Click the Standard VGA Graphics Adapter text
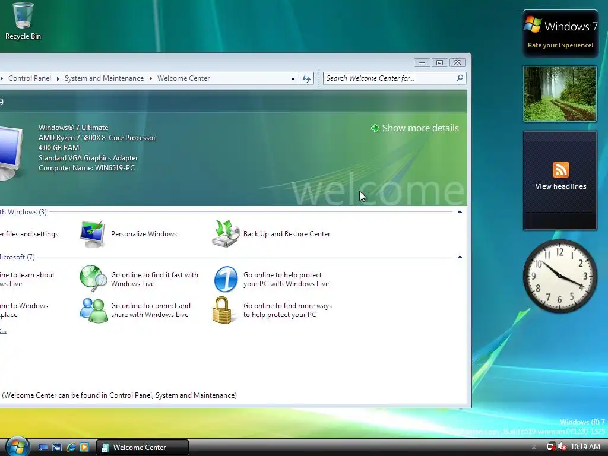Image resolution: width=608 pixels, height=456 pixels. tap(88, 158)
